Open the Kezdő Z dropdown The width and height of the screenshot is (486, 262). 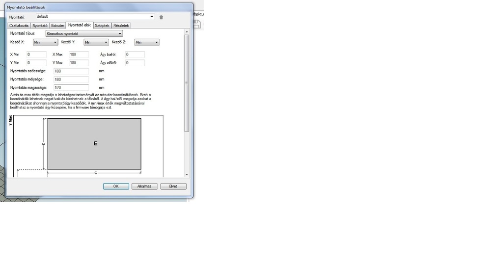pos(147,43)
